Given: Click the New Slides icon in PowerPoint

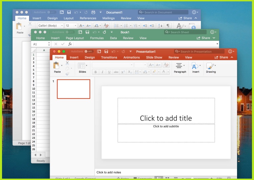Looking at the screenshot, I should [x=81, y=66].
